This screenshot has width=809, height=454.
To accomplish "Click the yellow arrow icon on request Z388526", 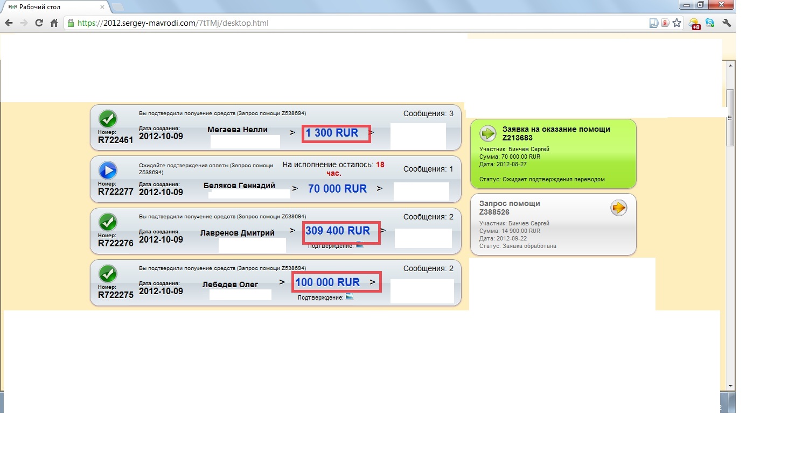I will [618, 208].
